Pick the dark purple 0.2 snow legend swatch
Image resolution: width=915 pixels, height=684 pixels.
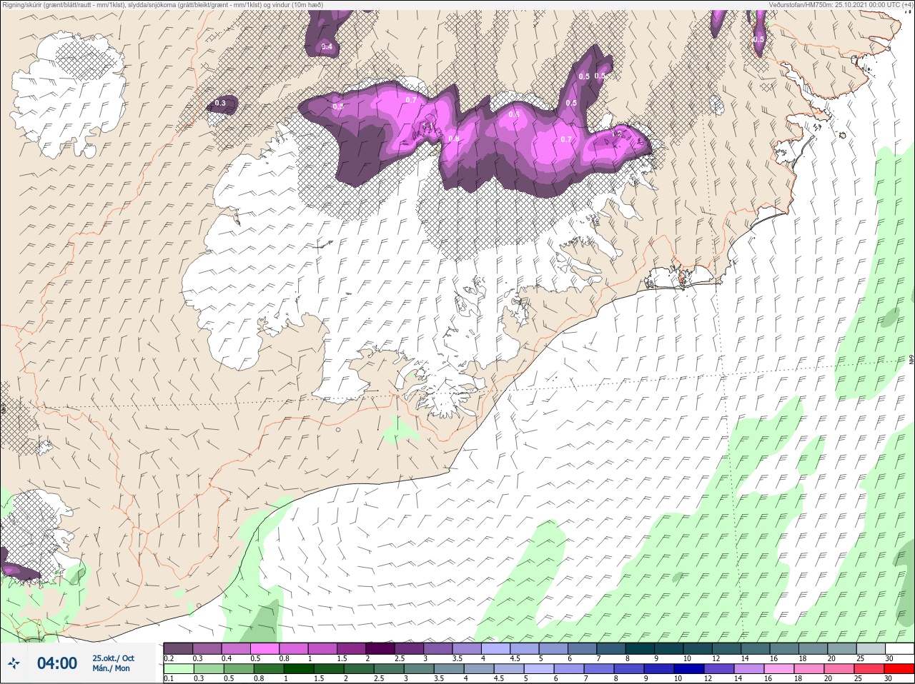(178, 648)
